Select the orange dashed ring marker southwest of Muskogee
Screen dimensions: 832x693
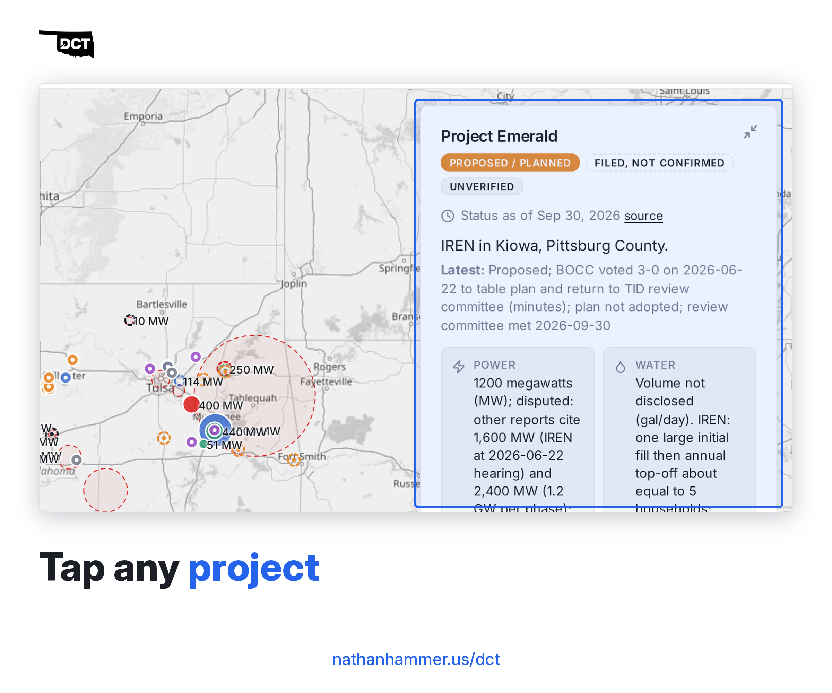coord(164,438)
